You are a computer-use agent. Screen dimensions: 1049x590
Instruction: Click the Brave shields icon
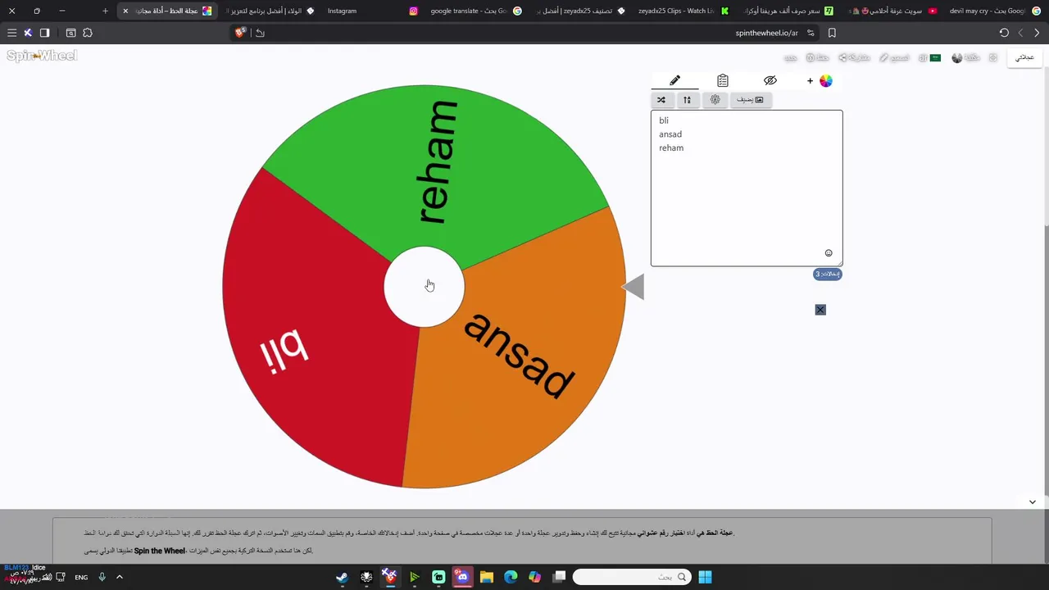click(x=240, y=33)
